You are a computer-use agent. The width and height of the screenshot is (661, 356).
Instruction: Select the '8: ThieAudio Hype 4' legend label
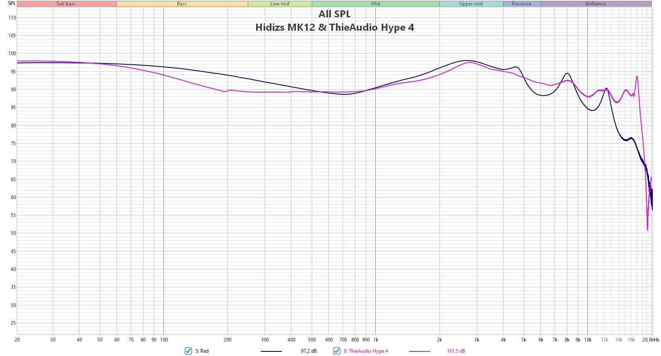tap(366, 351)
